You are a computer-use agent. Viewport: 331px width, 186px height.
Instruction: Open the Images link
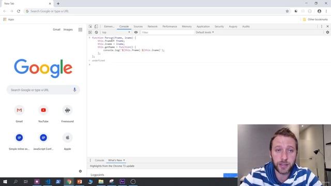68,29
